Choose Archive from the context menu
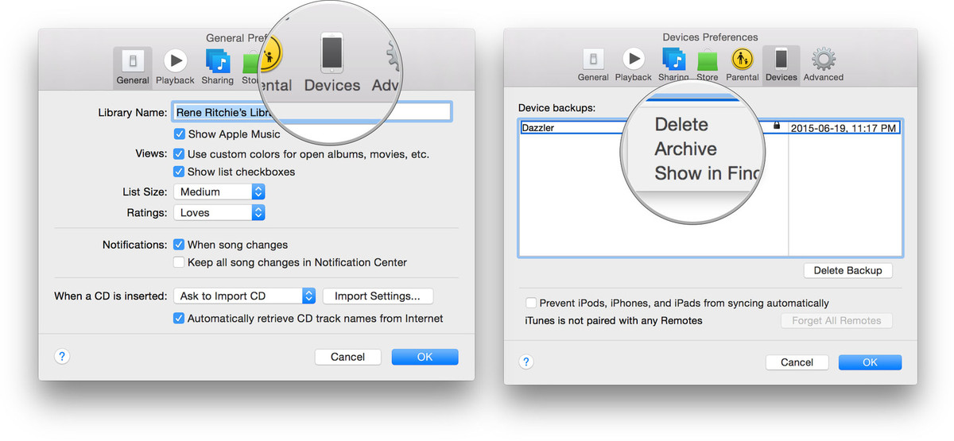The height and width of the screenshot is (441, 954). [x=685, y=149]
